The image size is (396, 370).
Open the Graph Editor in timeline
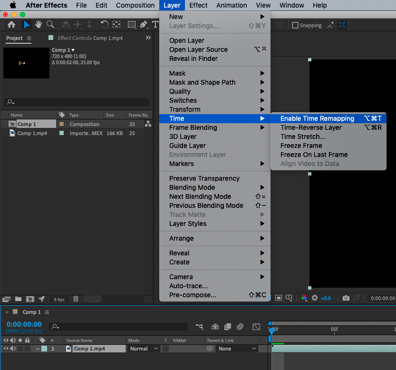256,327
